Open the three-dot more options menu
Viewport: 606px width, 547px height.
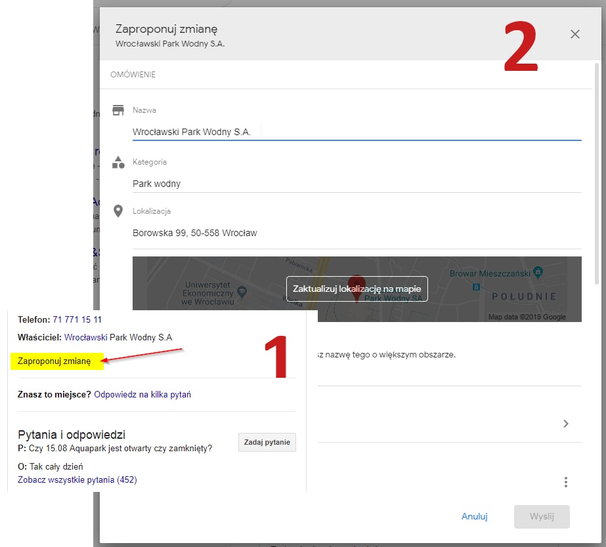tap(566, 482)
